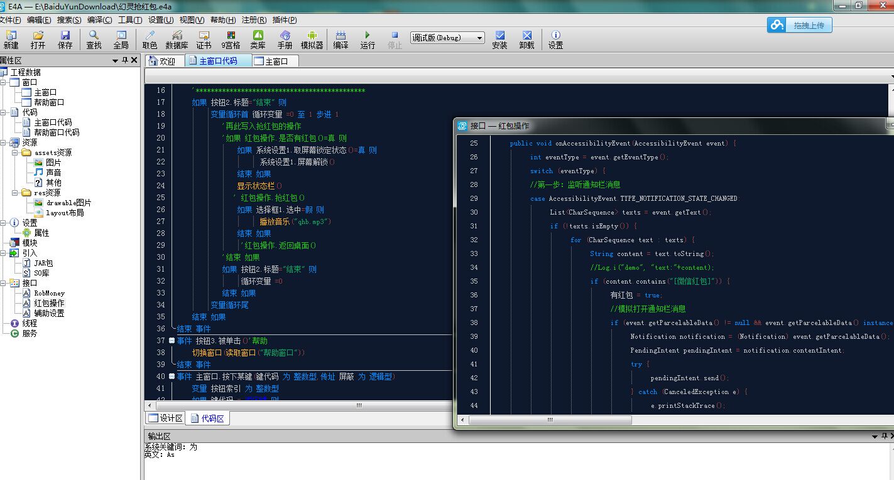Pin the 输出区 output panel

pos(884,436)
